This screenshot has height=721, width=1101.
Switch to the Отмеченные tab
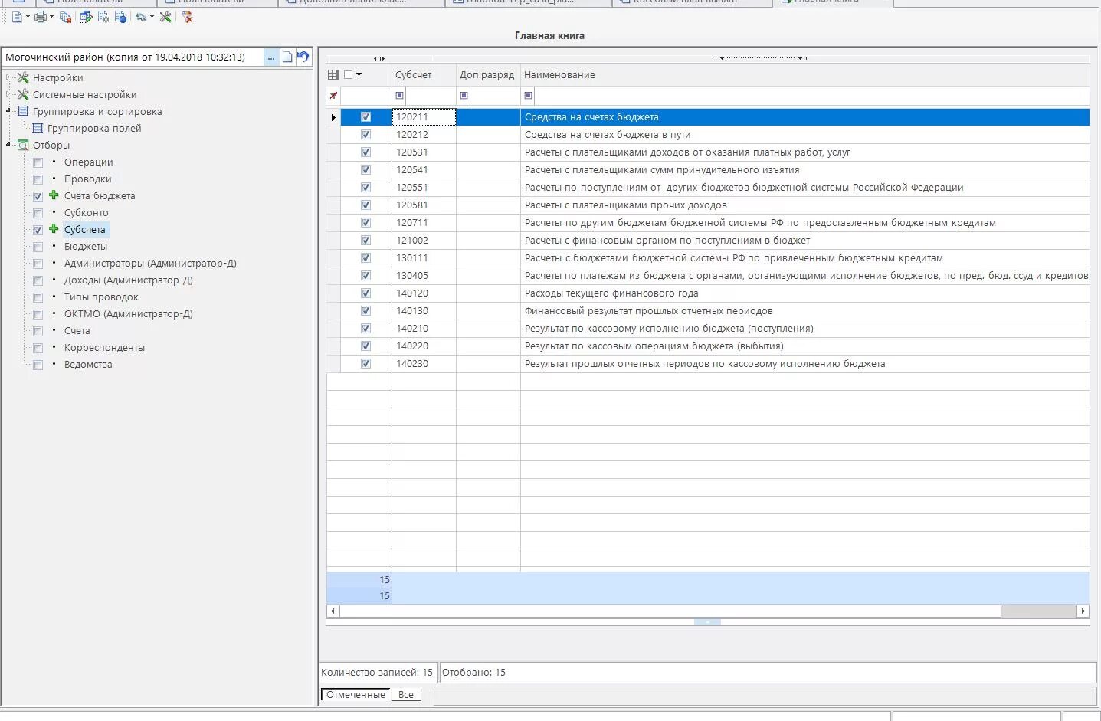click(x=356, y=695)
